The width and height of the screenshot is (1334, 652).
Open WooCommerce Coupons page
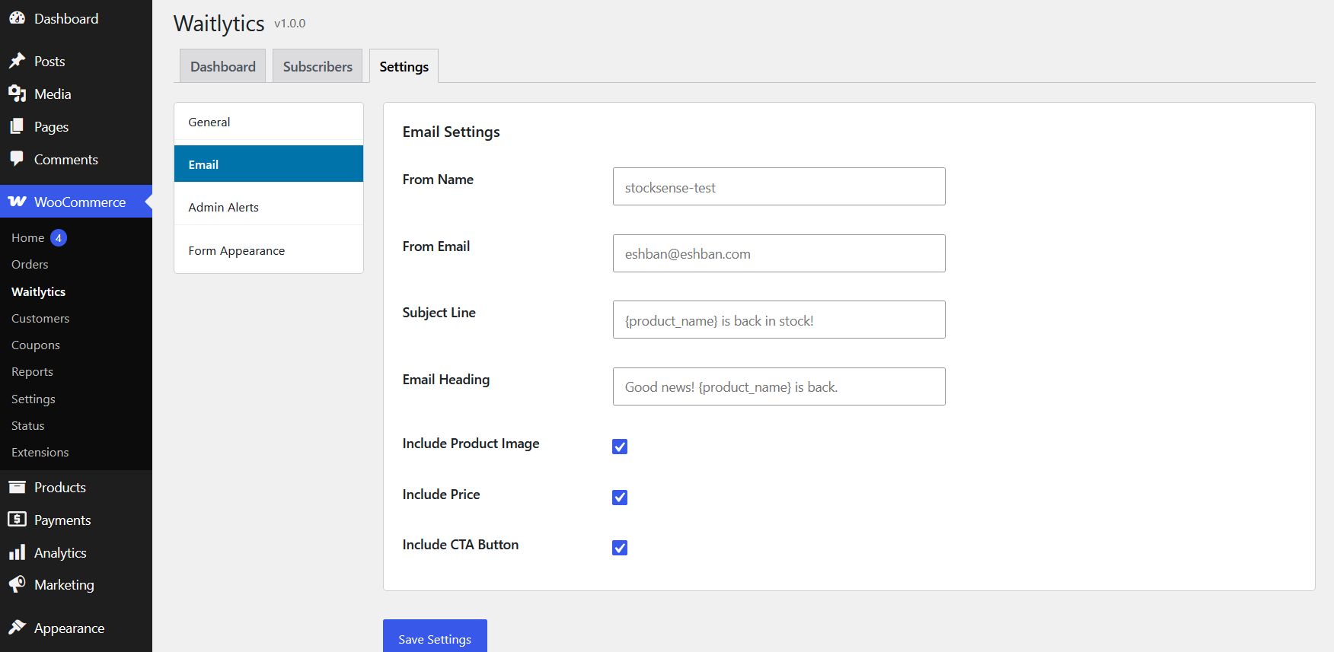pos(36,345)
